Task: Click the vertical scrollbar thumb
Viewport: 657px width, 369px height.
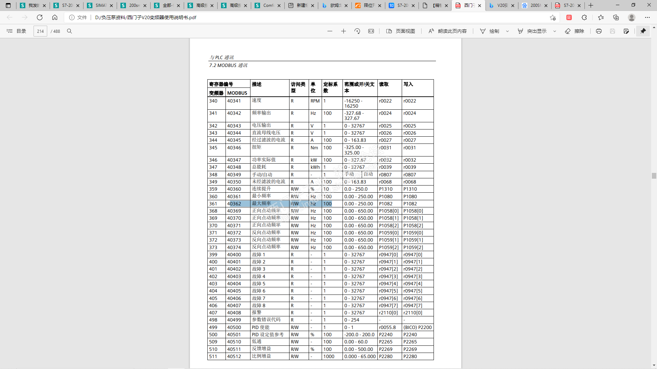Action: pos(654,176)
